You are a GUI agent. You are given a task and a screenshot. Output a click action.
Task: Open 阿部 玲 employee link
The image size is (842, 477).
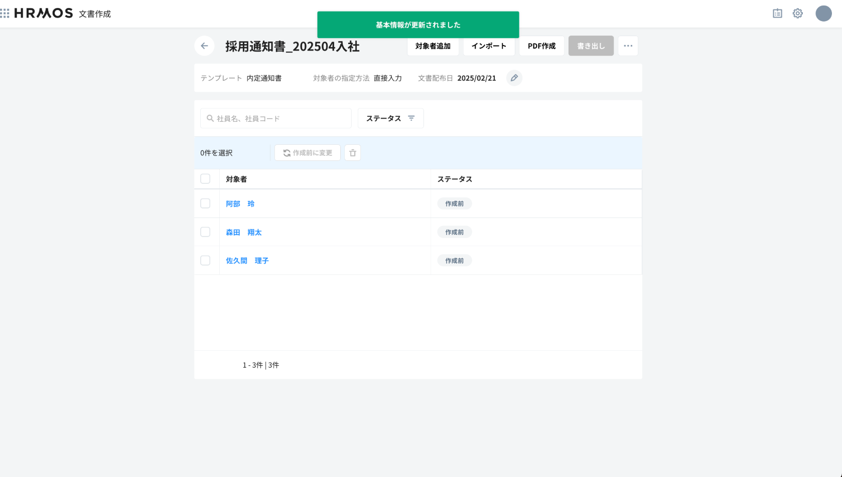click(240, 204)
